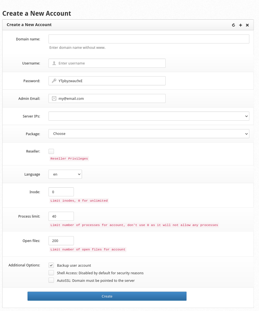Click the Create button
The width and height of the screenshot is (259, 311).
coord(107,296)
